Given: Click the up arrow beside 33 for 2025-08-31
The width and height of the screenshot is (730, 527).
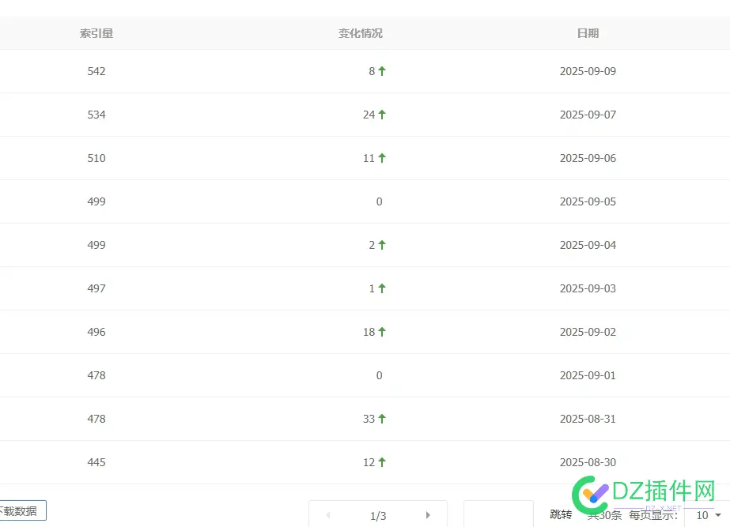Looking at the screenshot, I should (380, 419).
